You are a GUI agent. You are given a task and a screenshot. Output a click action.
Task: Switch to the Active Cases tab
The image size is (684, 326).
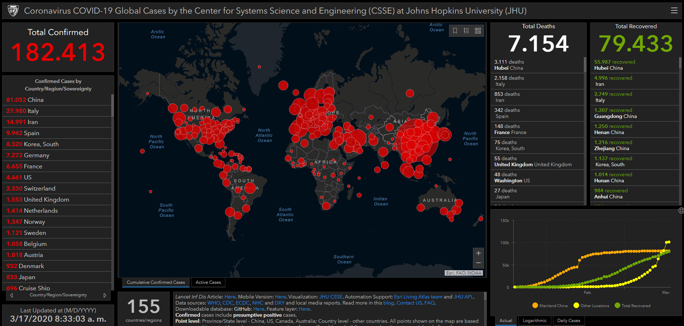click(208, 282)
